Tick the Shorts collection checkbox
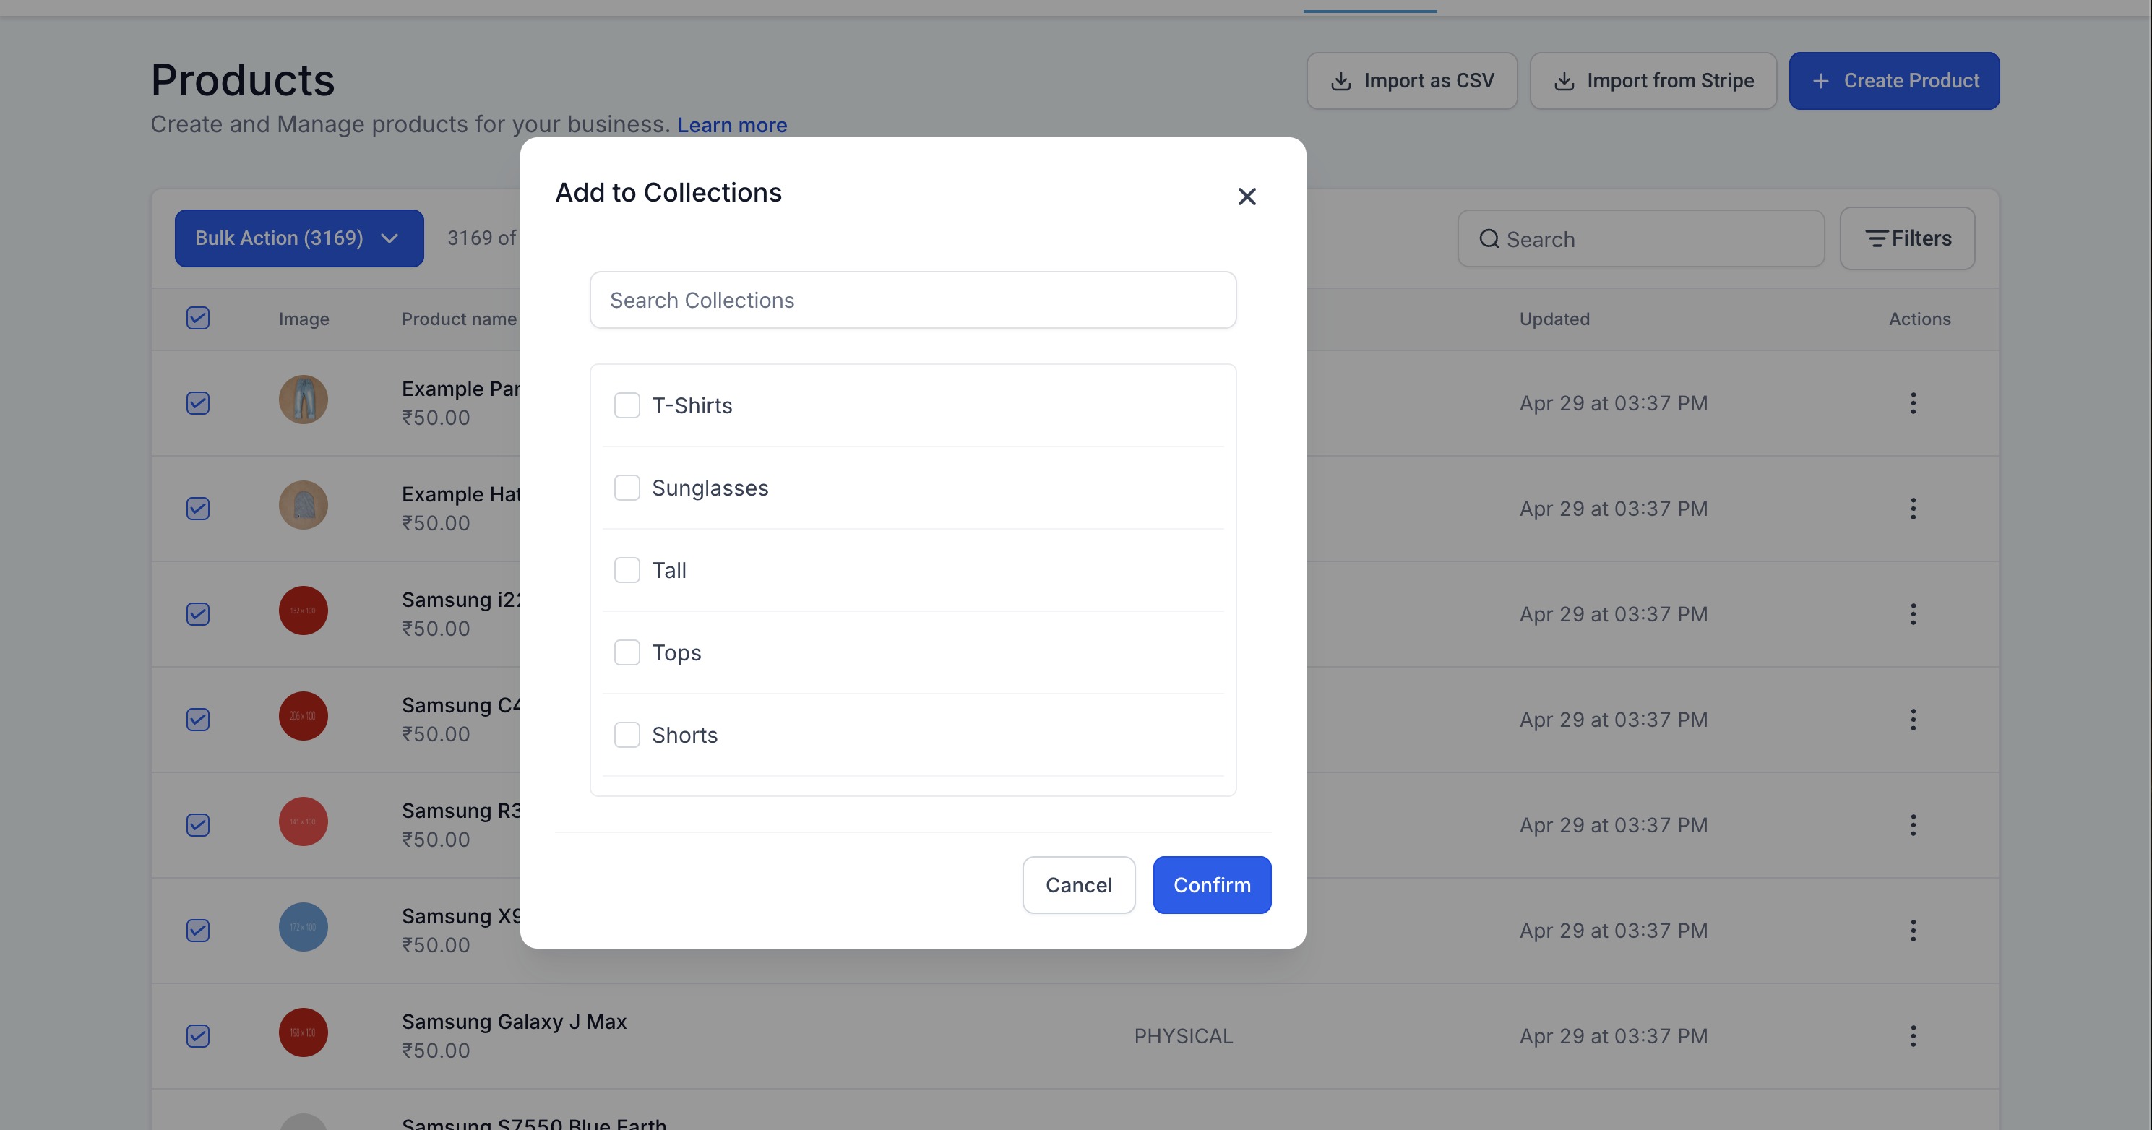This screenshot has height=1130, width=2152. click(627, 735)
